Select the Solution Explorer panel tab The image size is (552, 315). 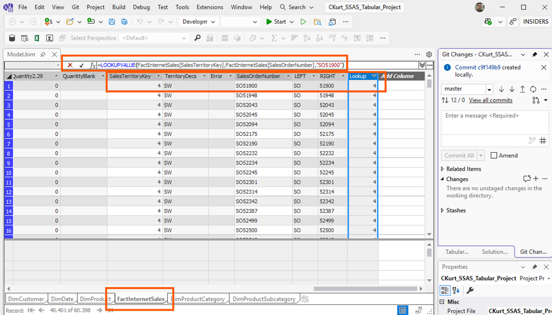pyautogui.click(x=495, y=252)
